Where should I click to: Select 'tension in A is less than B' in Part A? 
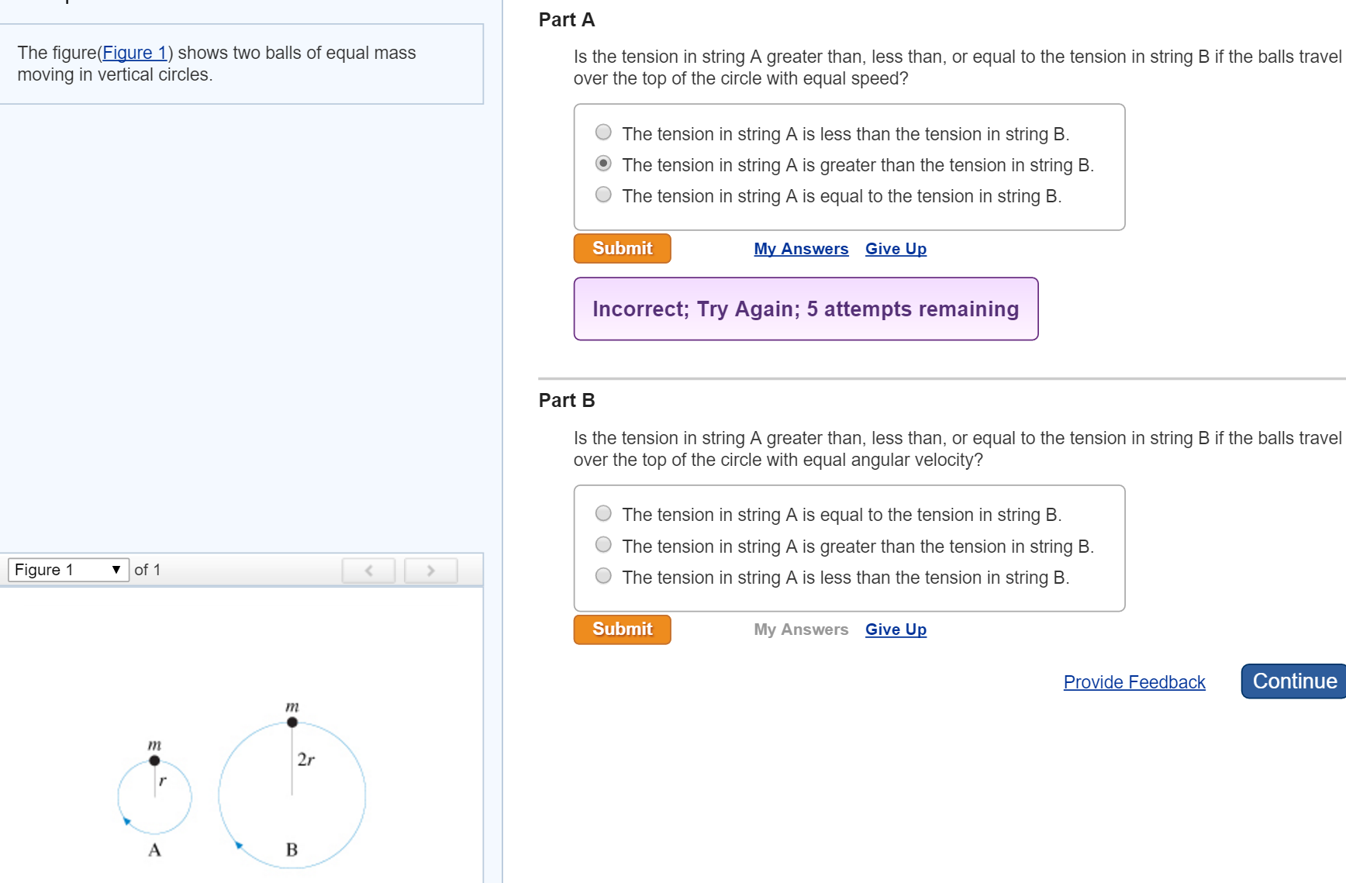602,133
